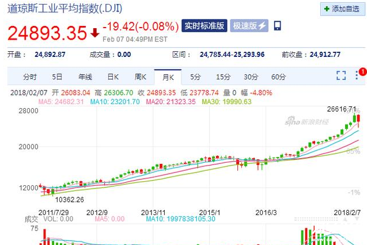Image resolution: width=367 pixels, height=245 pixels.
Task: Select the 周K weekly candlestick tab
Action: point(141,76)
